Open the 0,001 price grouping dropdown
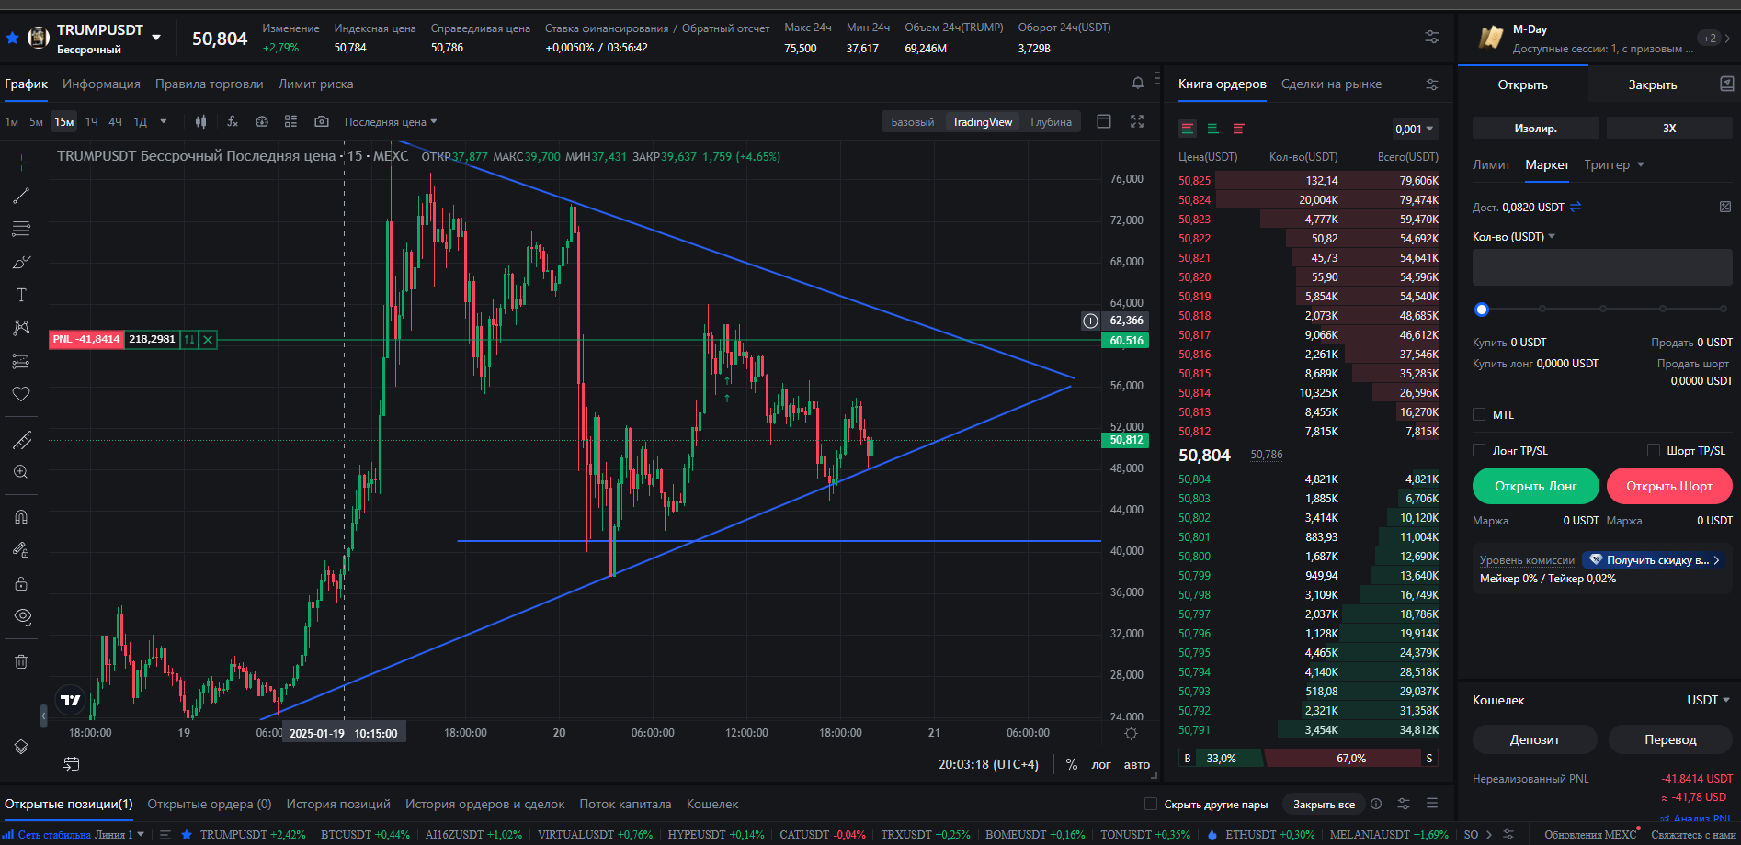The width and height of the screenshot is (1741, 845). pyautogui.click(x=1415, y=130)
